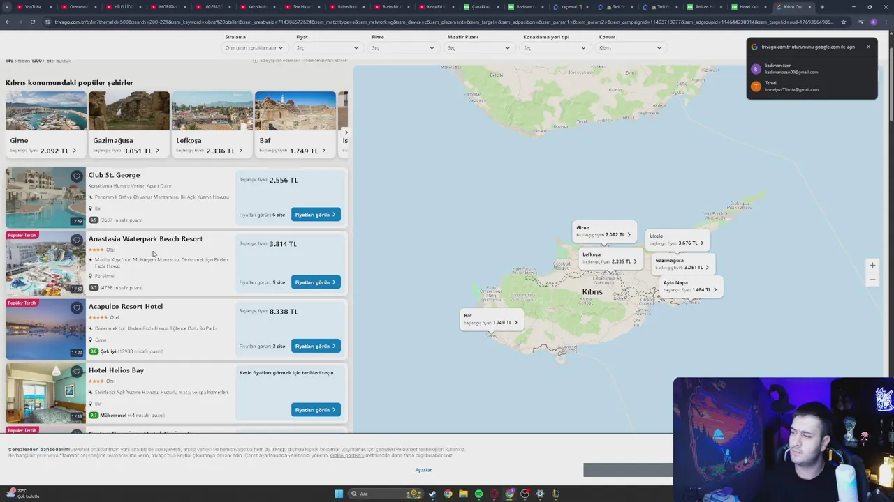Click Fiyatları görün for Hotel Helios Bay
This screenshot has height=502, width=894.
316,410
